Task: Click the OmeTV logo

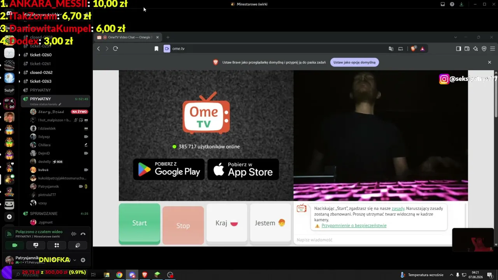Action: tap(206, 113)
